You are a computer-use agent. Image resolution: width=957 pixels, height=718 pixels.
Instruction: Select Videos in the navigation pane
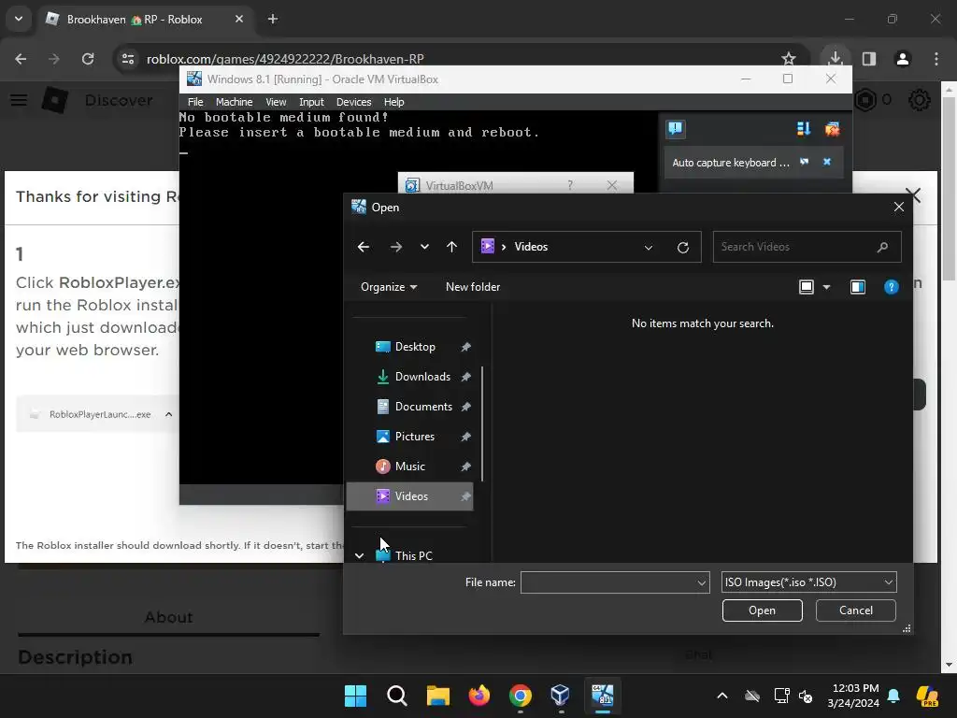[x=410, y=496]
